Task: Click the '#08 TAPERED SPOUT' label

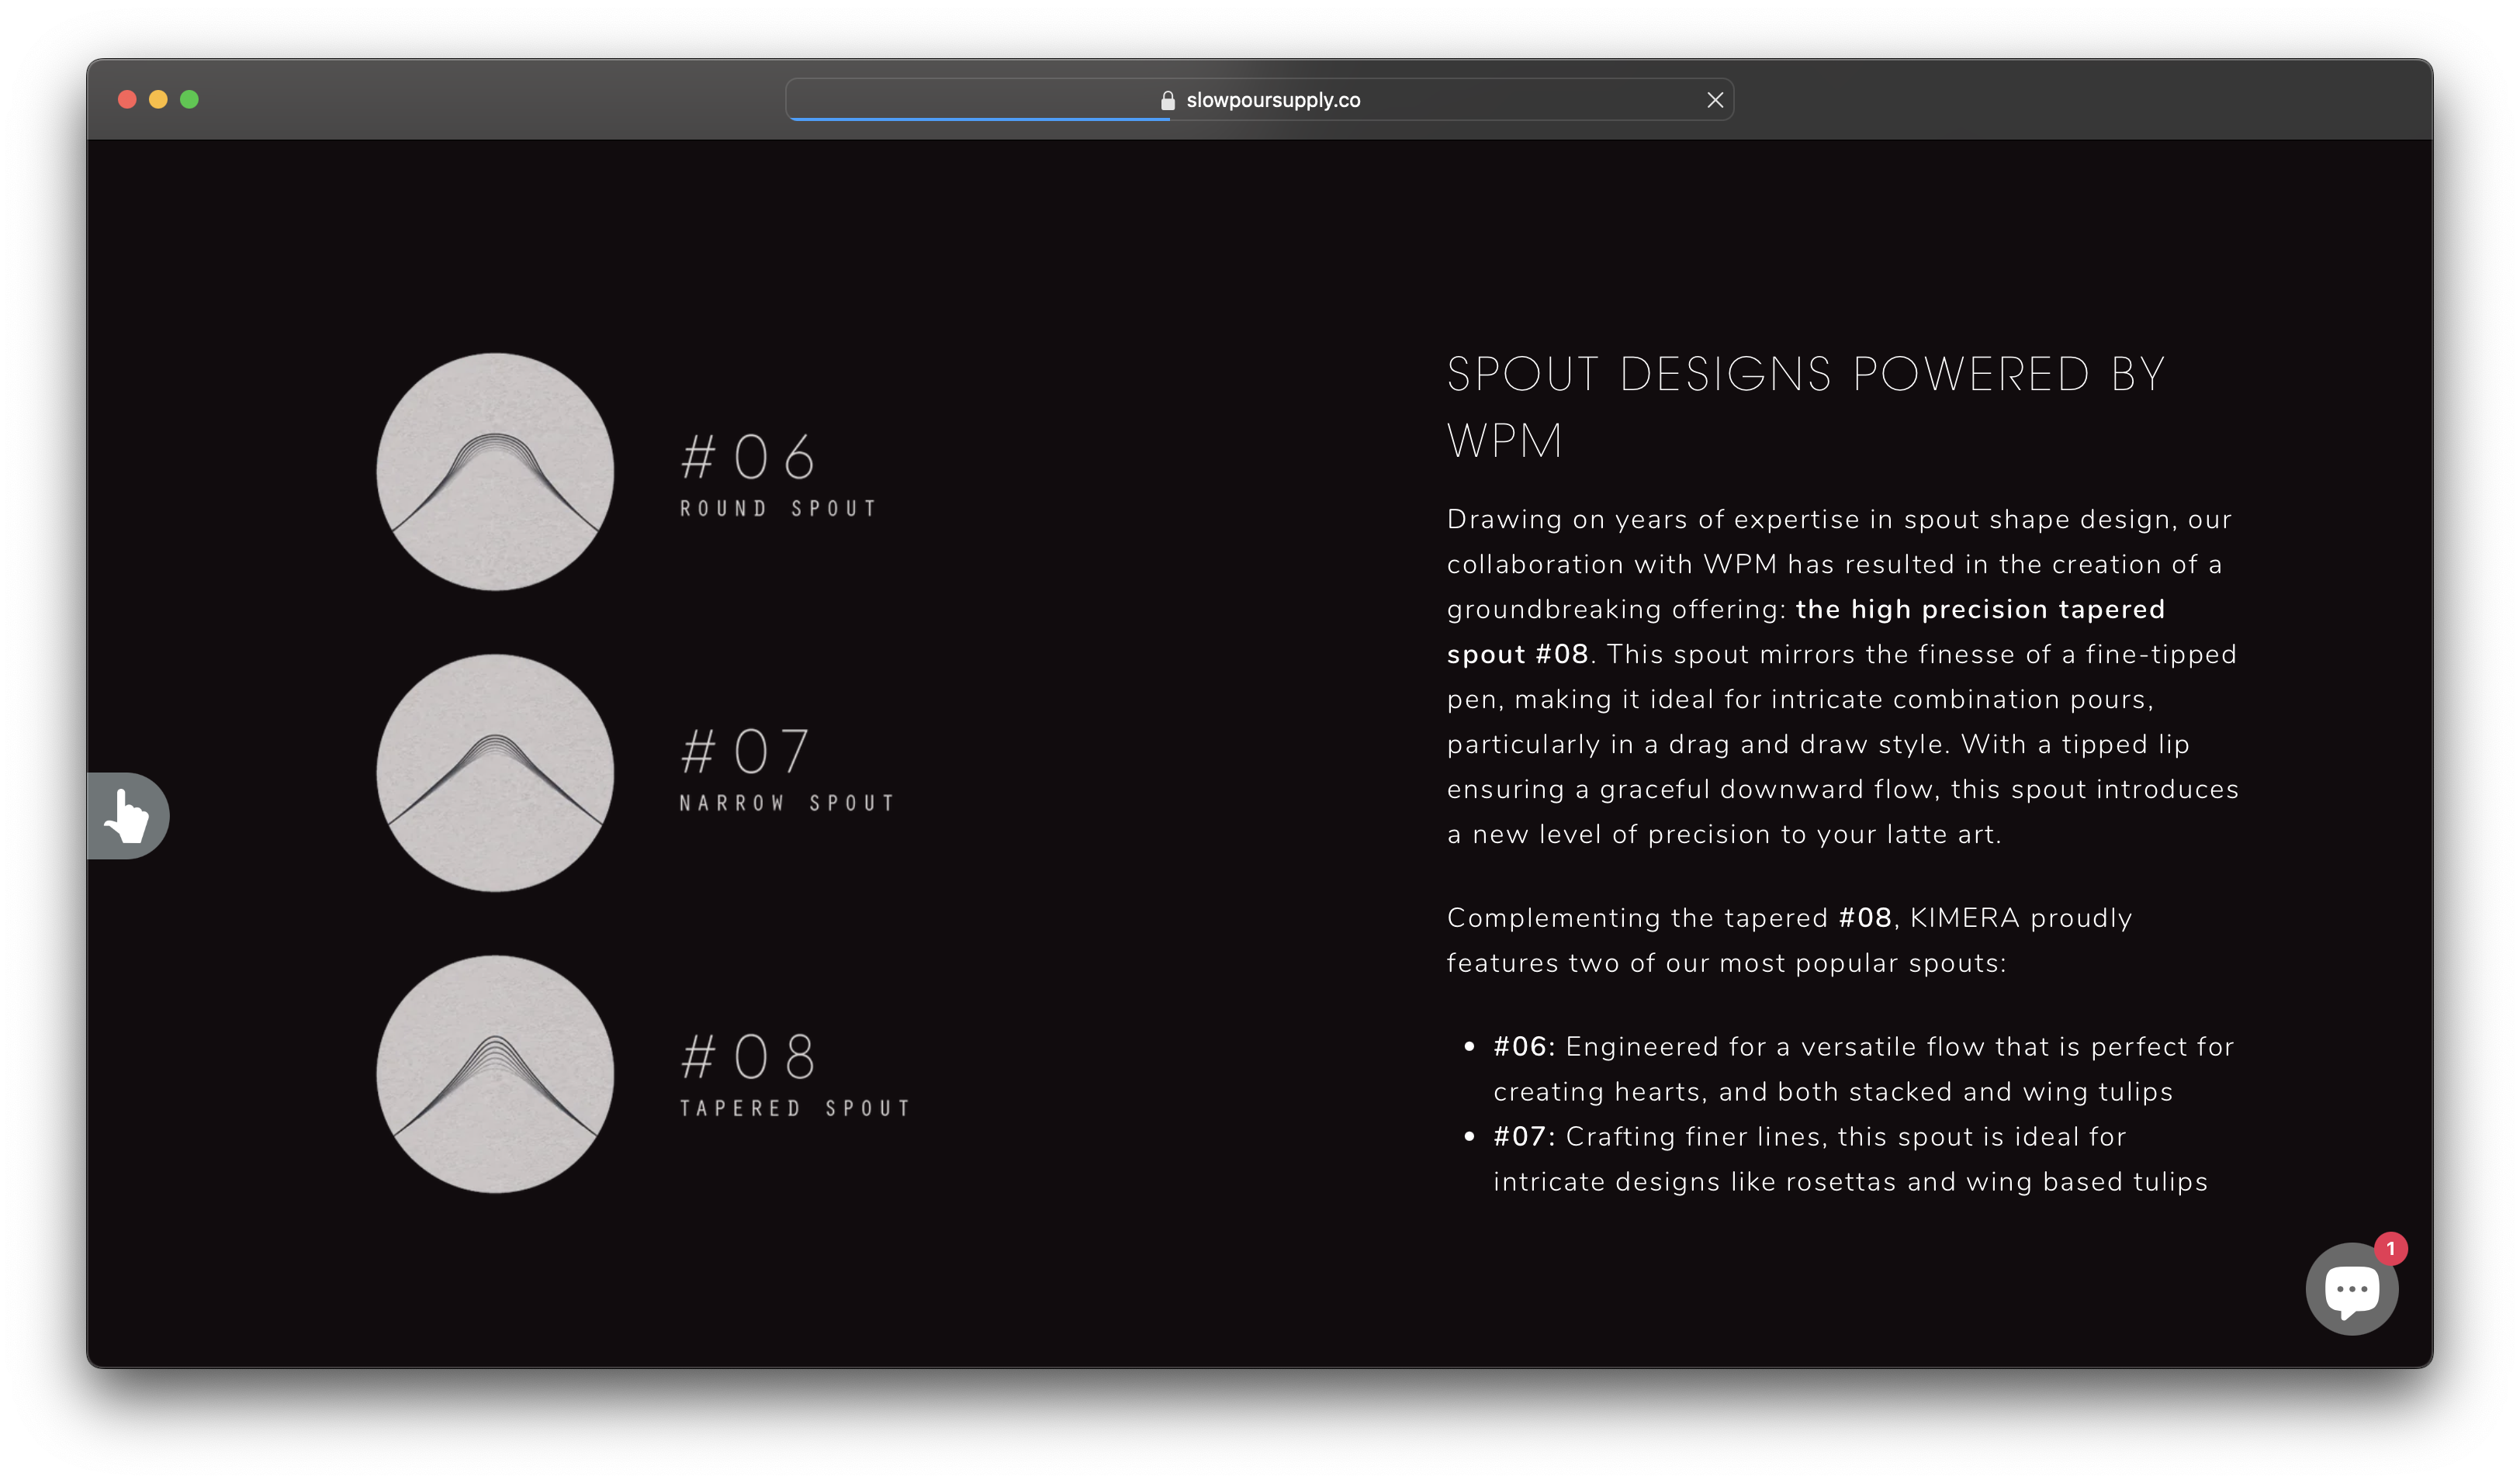Action: coord(794,1074)
